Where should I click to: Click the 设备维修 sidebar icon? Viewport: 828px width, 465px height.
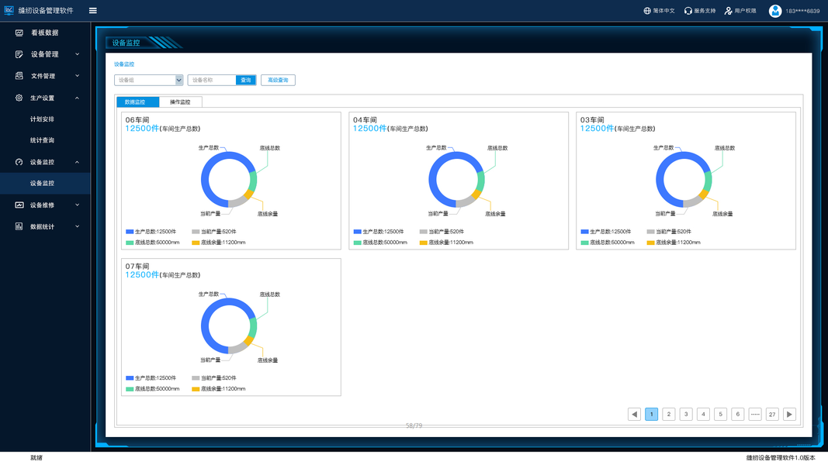19,205
